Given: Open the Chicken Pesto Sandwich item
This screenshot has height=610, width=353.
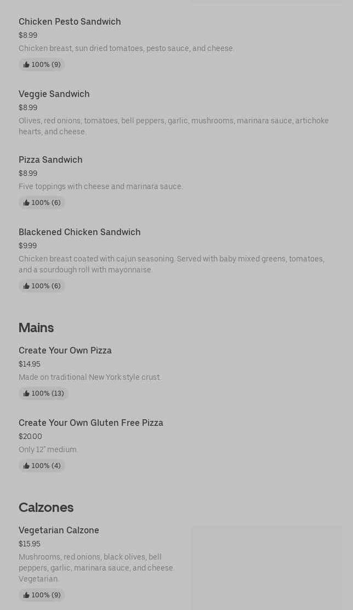Looking at the screenshot, I should click(70, 21).
